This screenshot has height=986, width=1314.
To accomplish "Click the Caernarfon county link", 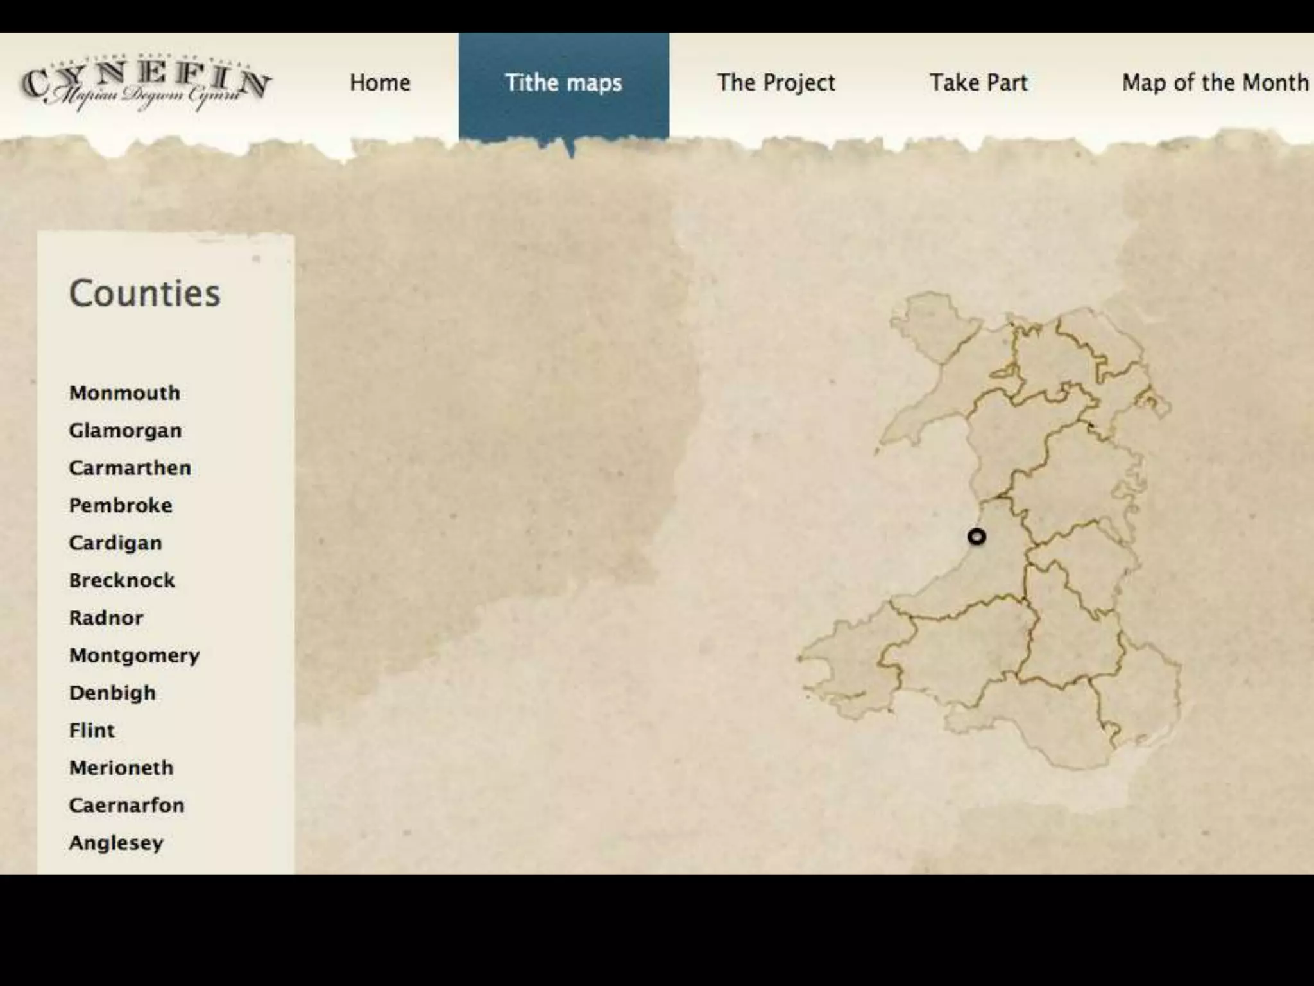I will pyautogui.click(x=126, y=805).
